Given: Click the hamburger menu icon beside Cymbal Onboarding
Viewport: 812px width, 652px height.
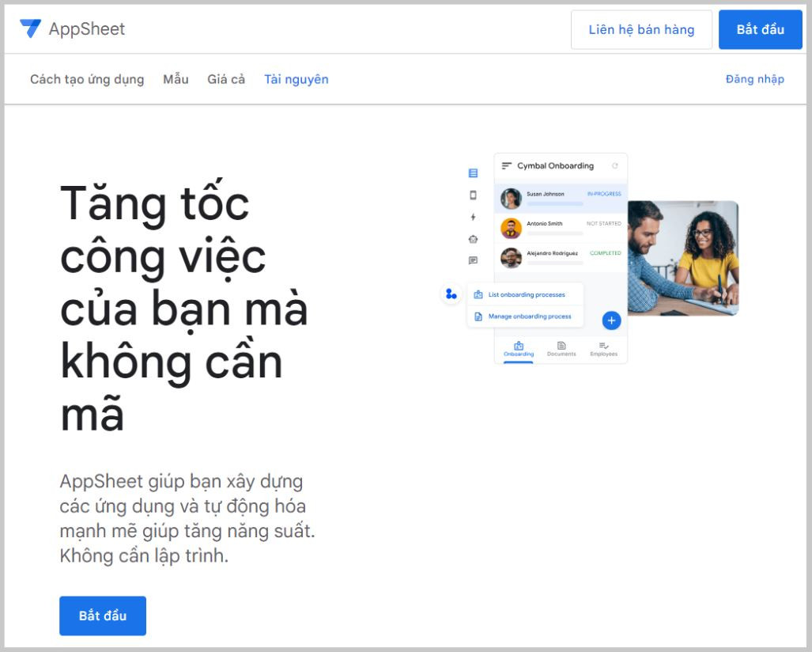Looking at the screenshot, I should pyautogui.click(x=507, y=166).
